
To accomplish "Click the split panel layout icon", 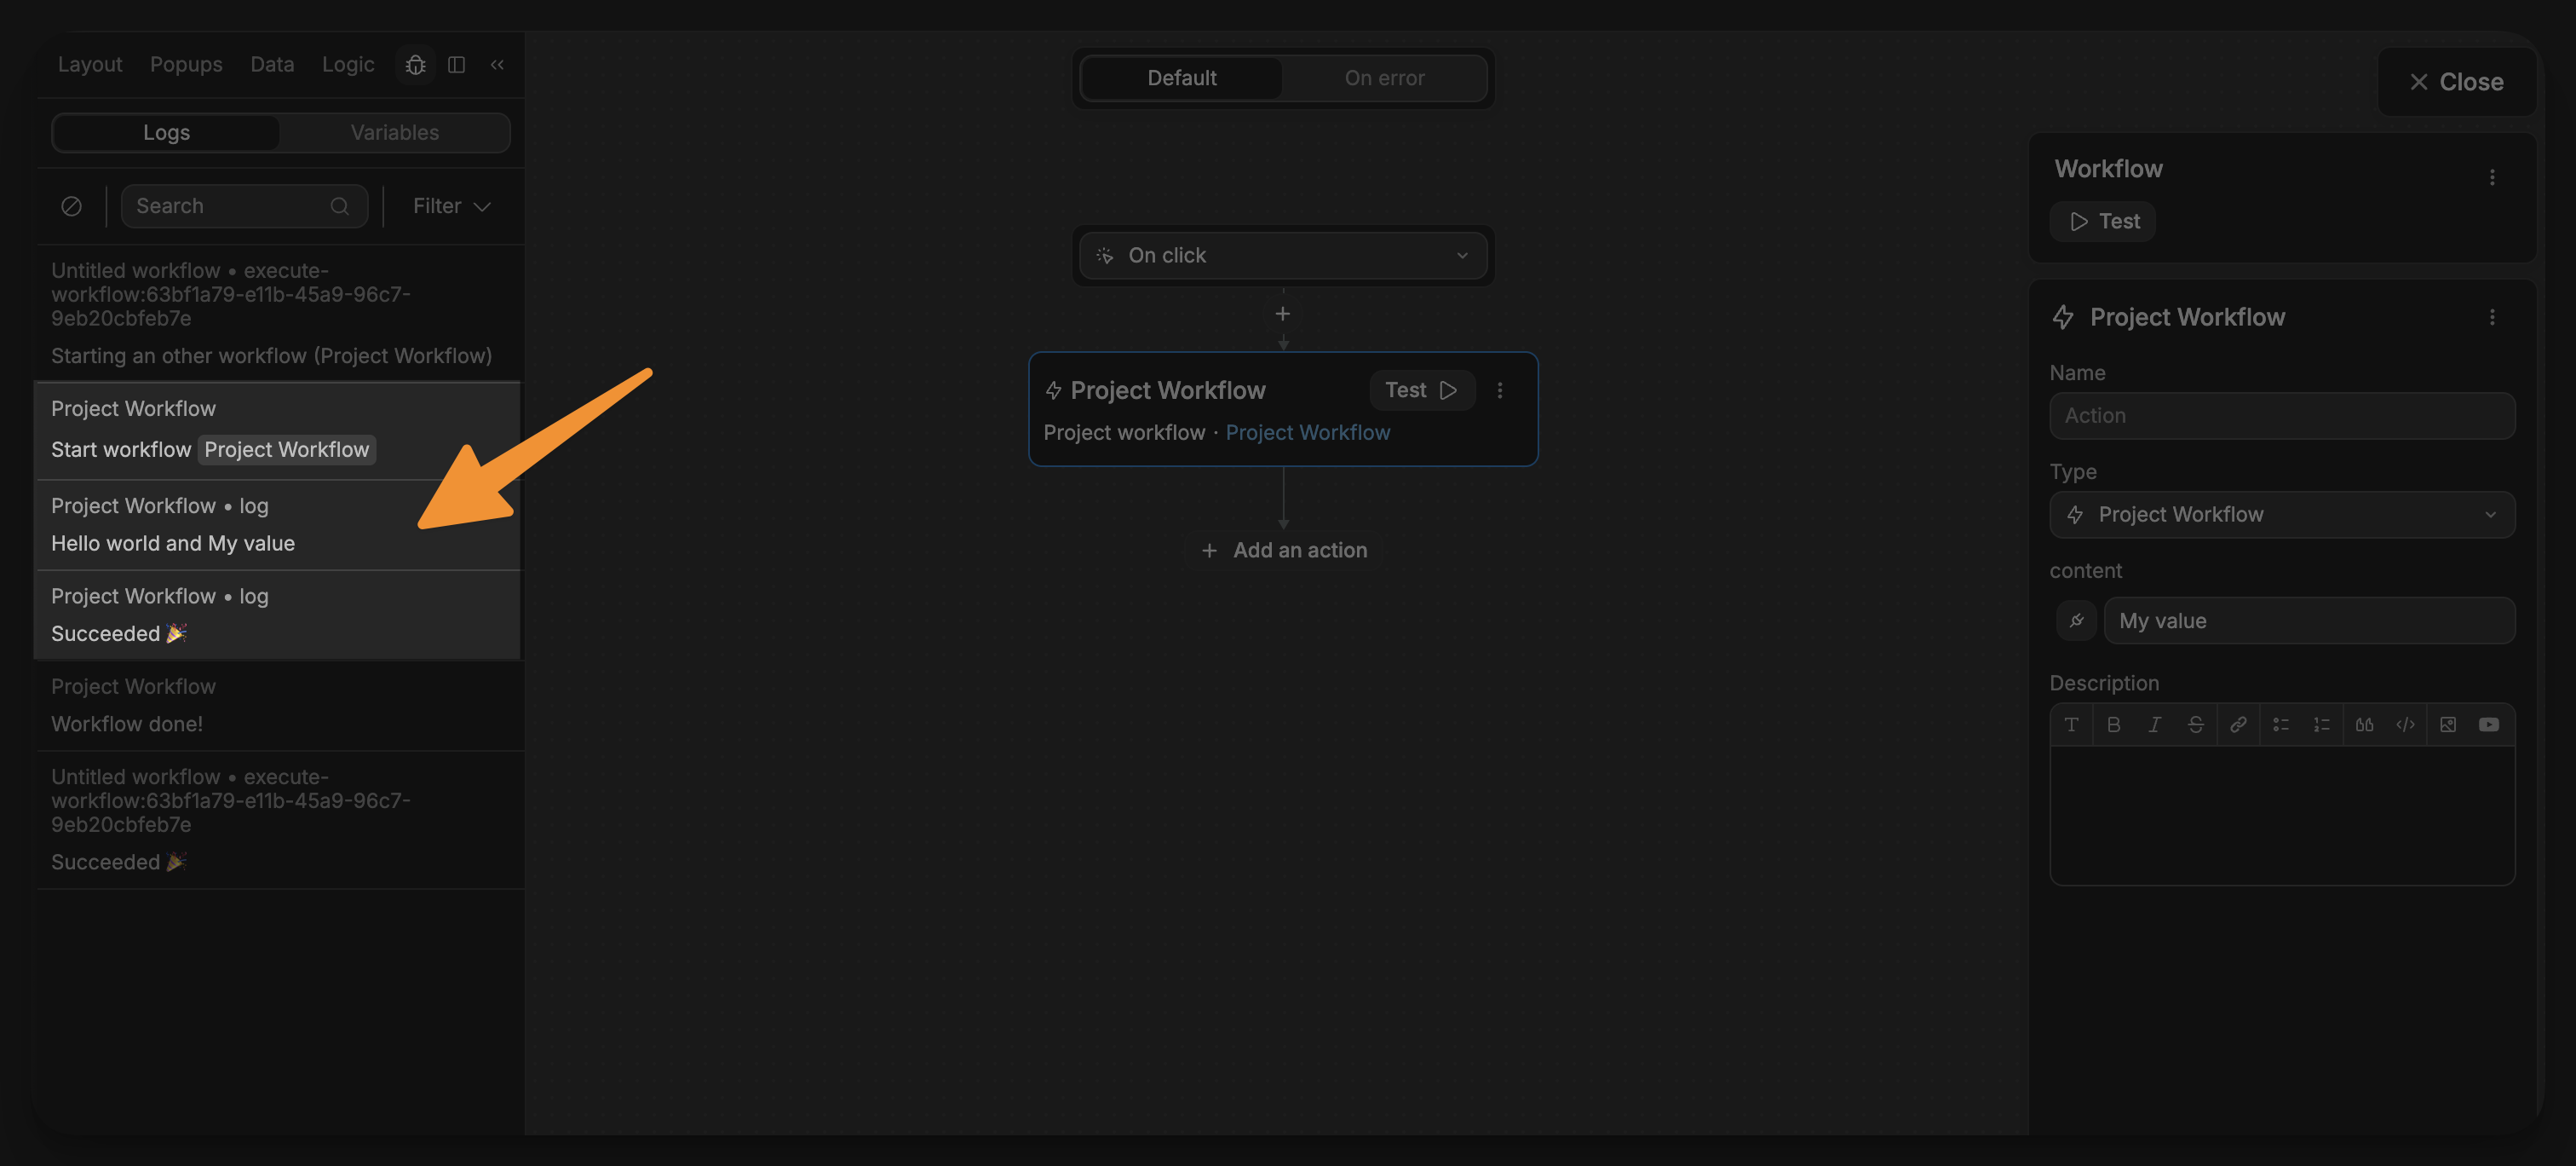I will click(456, 64).
